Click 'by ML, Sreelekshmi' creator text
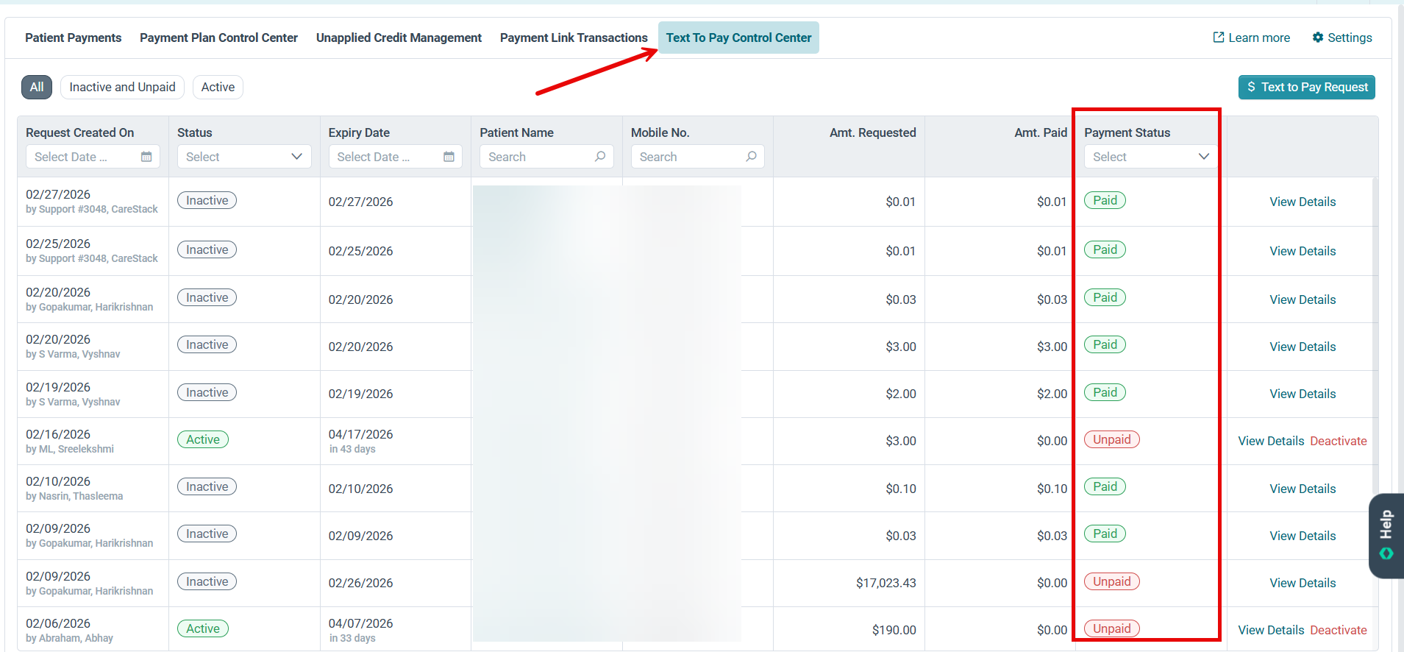 70,449
